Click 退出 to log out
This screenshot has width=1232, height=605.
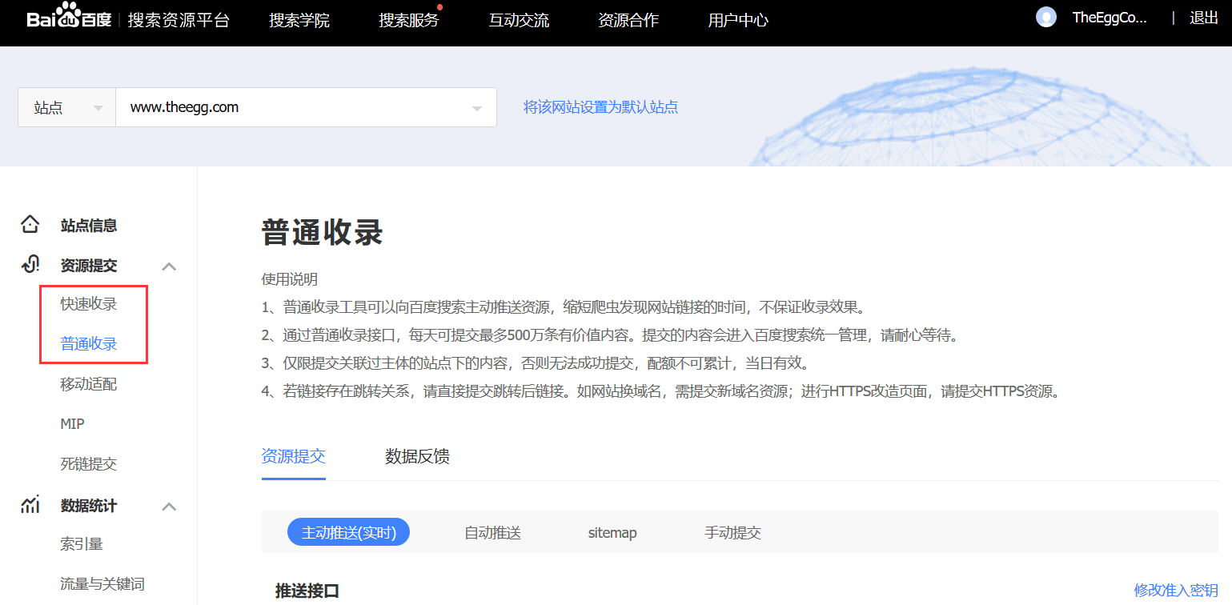coord(1204,18)
